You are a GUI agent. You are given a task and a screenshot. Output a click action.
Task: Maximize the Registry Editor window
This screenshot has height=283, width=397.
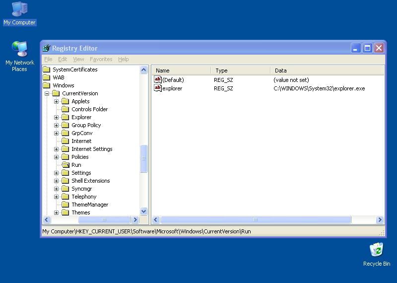(x=367, y=48)
